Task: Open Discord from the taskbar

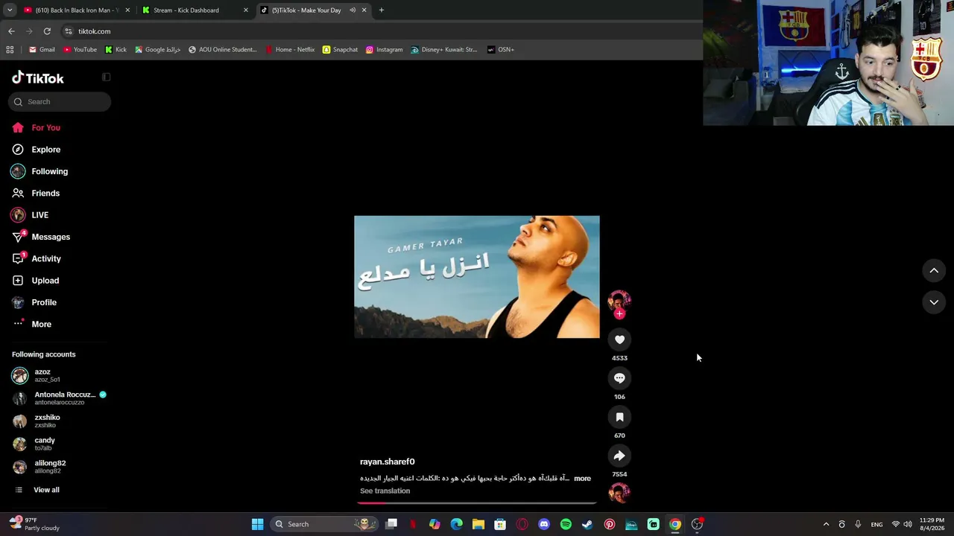Action: tap(544, 524)
